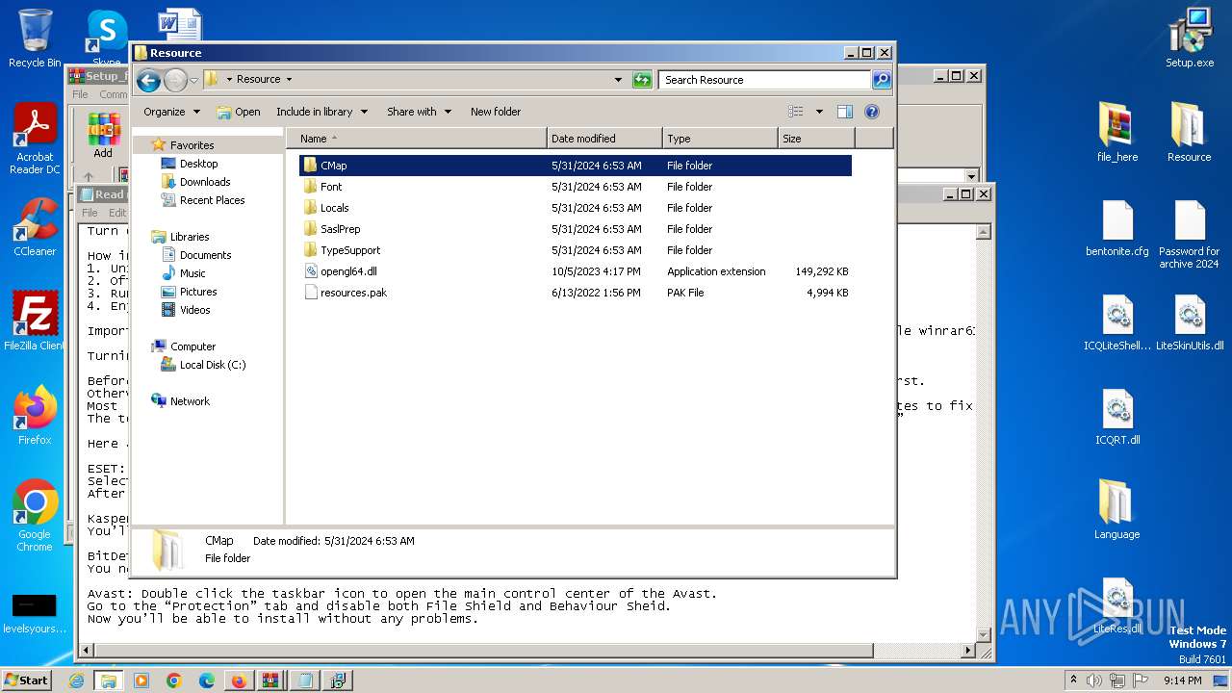Select the opengl64.dll file
Viewport: 1232px width, 693px height.
point(576,271)
